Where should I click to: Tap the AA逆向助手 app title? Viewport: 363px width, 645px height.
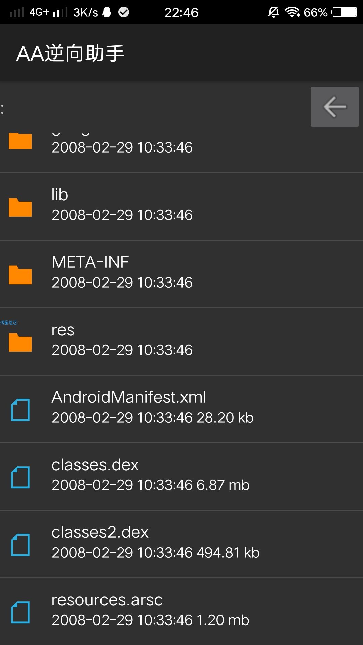click(71, 53)
